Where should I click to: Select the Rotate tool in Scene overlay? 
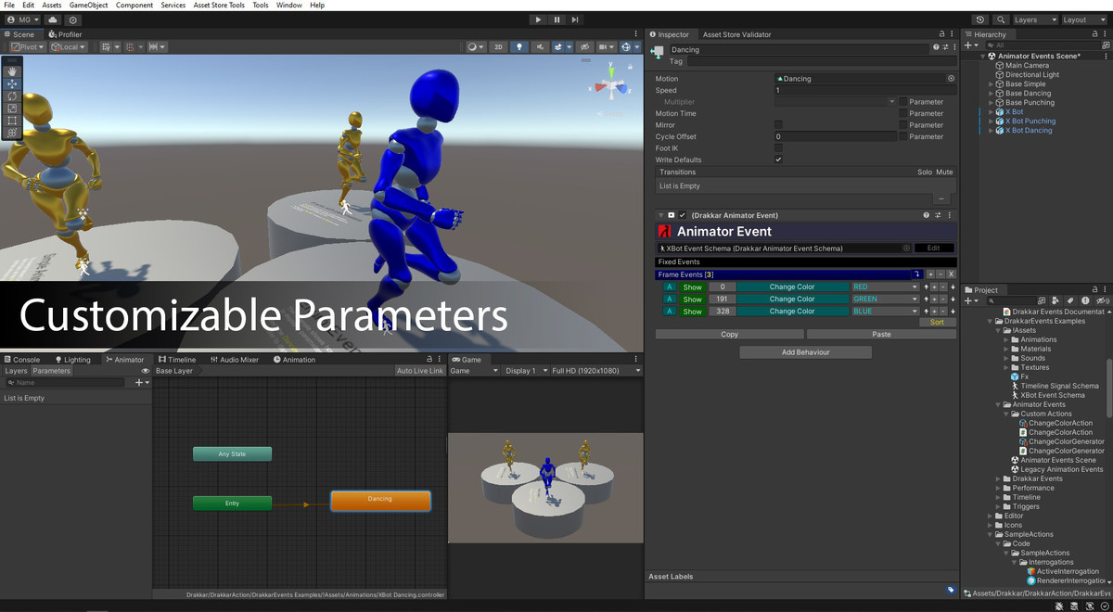tap(12, 96)
